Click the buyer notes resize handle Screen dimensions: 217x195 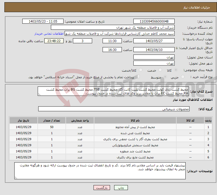(16, 178)
